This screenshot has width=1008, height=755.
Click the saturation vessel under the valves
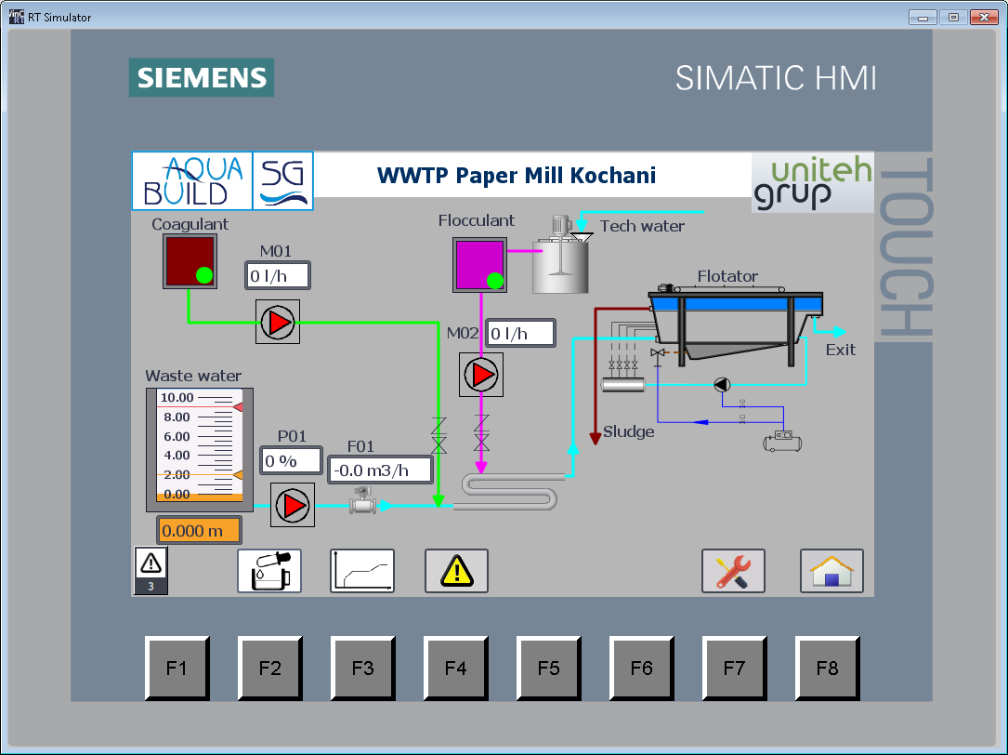(x=623, y=385)
